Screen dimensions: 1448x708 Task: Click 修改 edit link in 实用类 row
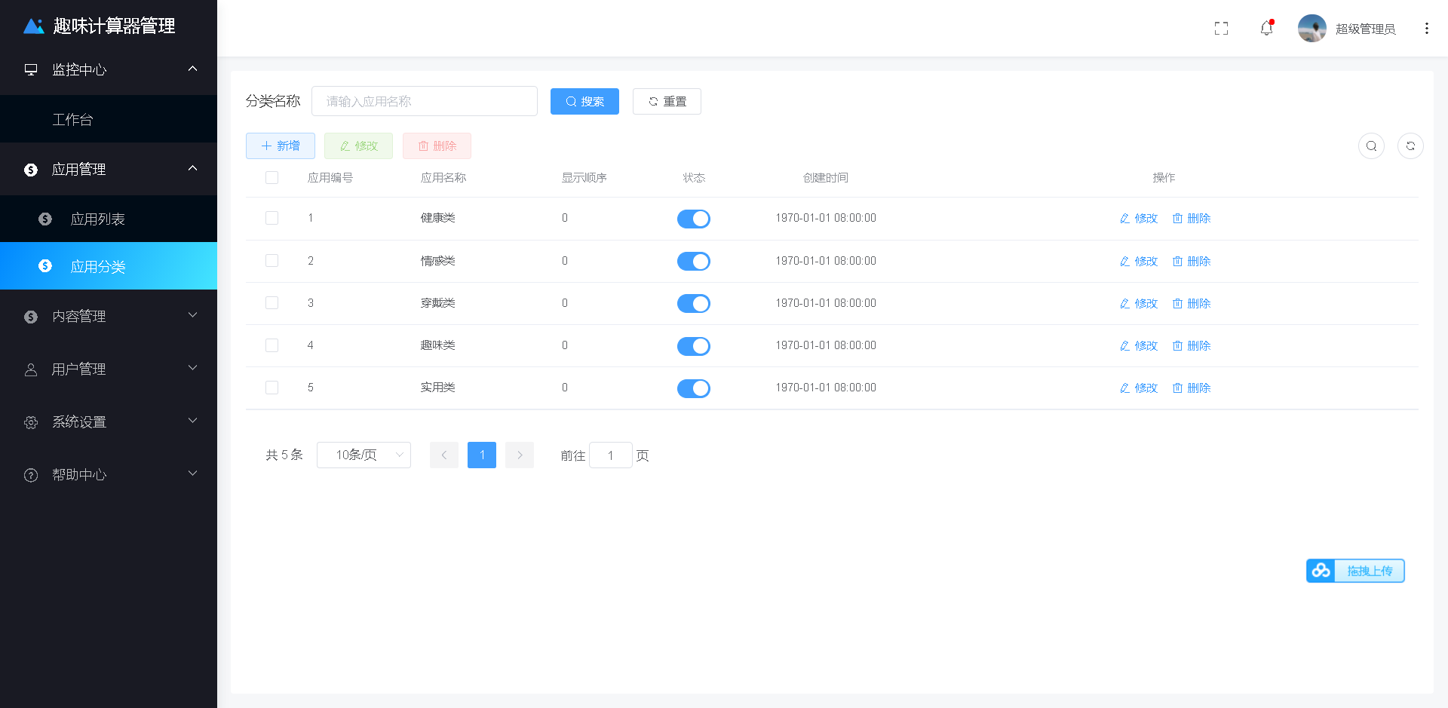point(1139,388)
